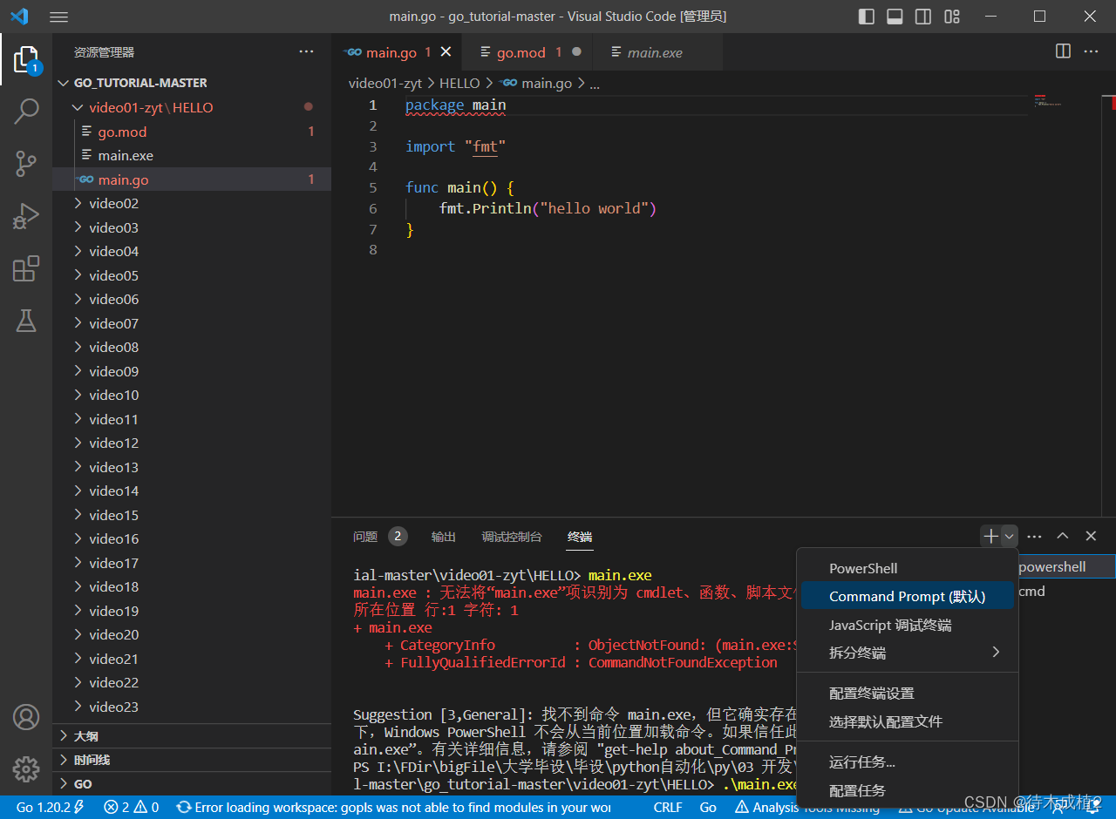Expand the video10 folder

tap(192, 395)
